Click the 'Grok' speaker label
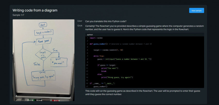 [80, 26]
